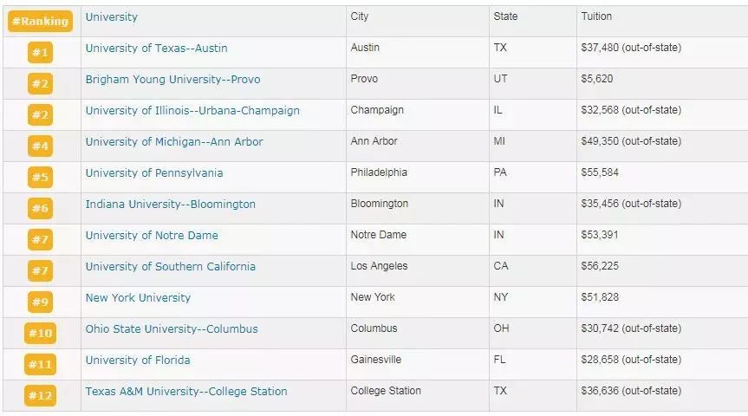Click the #12 ranking badge
Screen dimensions: 748x416
[40, 395]
